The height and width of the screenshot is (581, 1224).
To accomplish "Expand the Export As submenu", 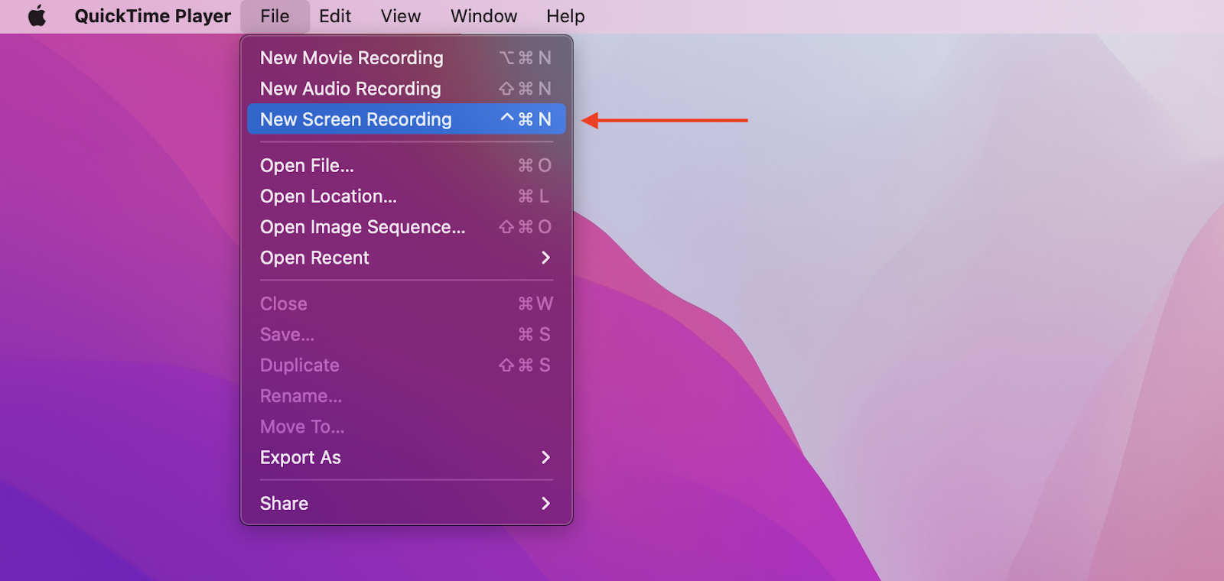I will click(x=406, y=457).
